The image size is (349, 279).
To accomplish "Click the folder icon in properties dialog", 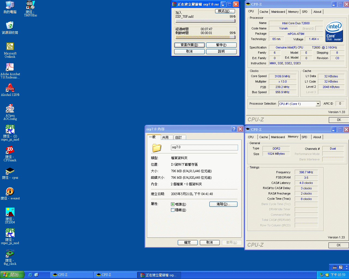I will click(x=157, y=148).
